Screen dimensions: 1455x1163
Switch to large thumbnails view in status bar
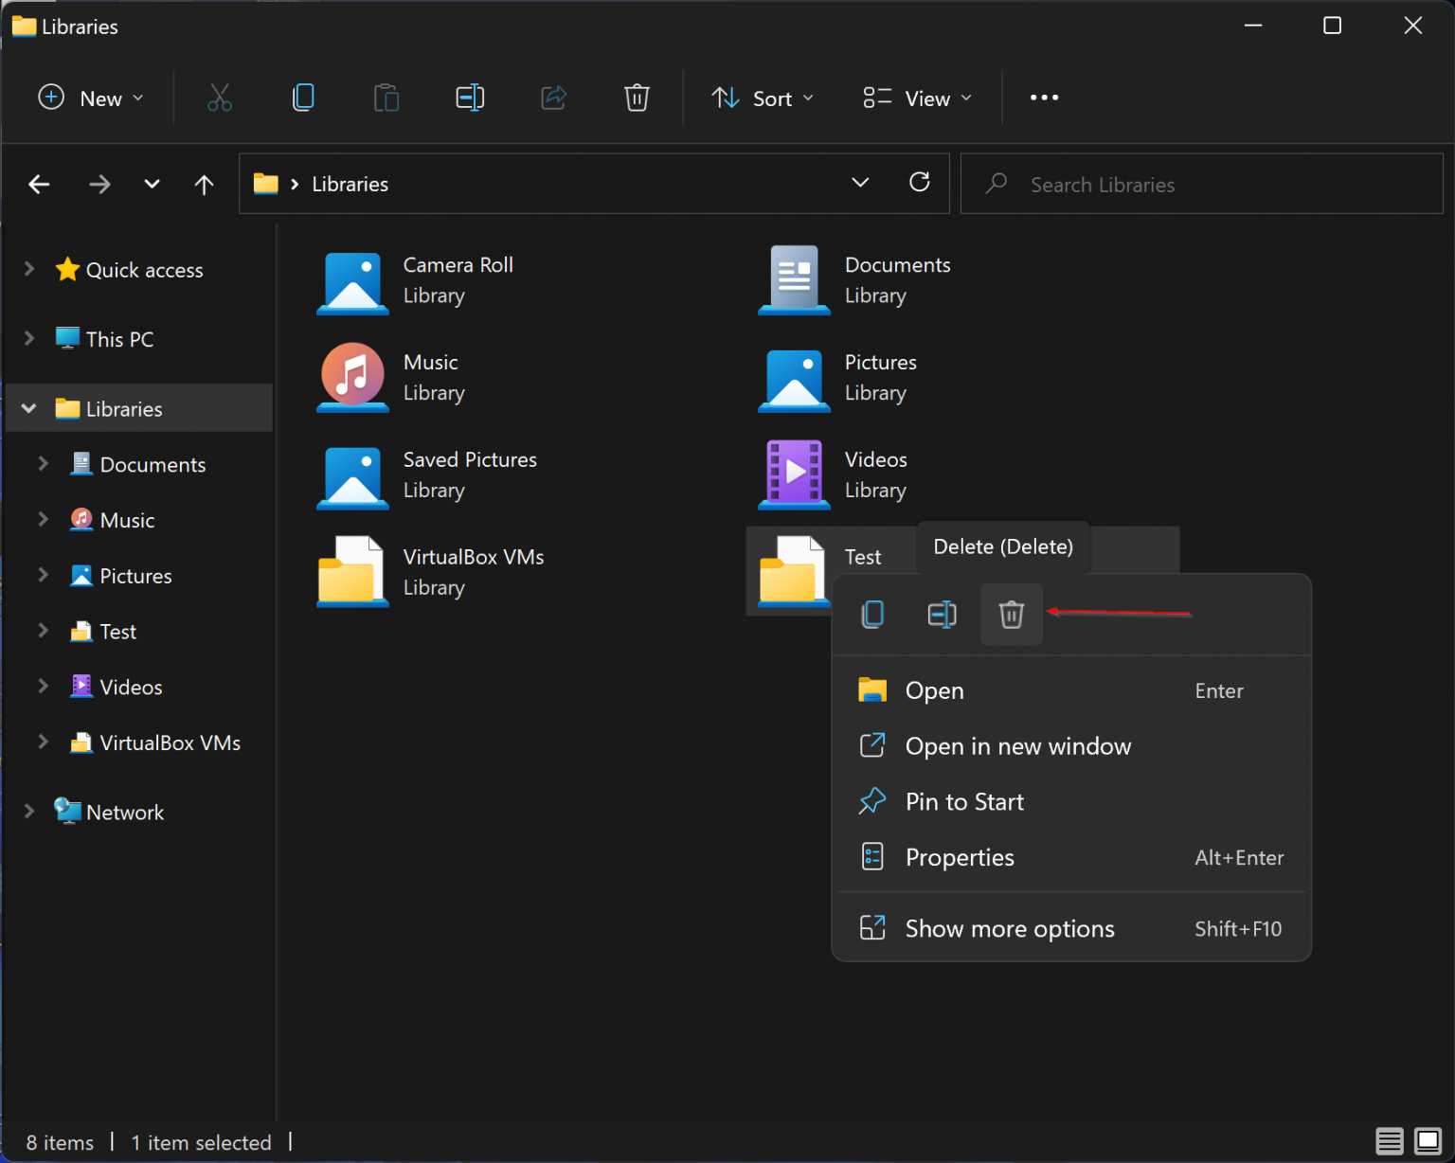point(1427,1141)
